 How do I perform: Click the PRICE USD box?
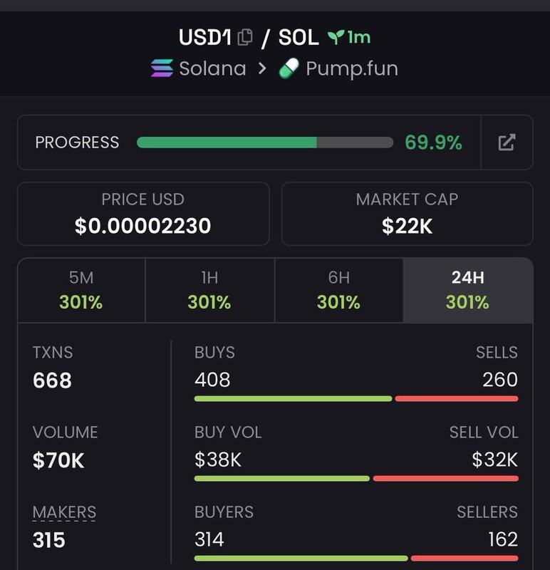143,214
